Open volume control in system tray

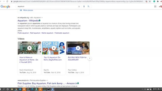pos(145,89)
